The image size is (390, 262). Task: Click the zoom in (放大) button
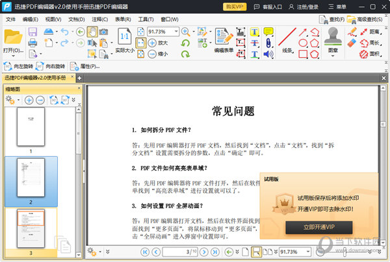(158, 43)
